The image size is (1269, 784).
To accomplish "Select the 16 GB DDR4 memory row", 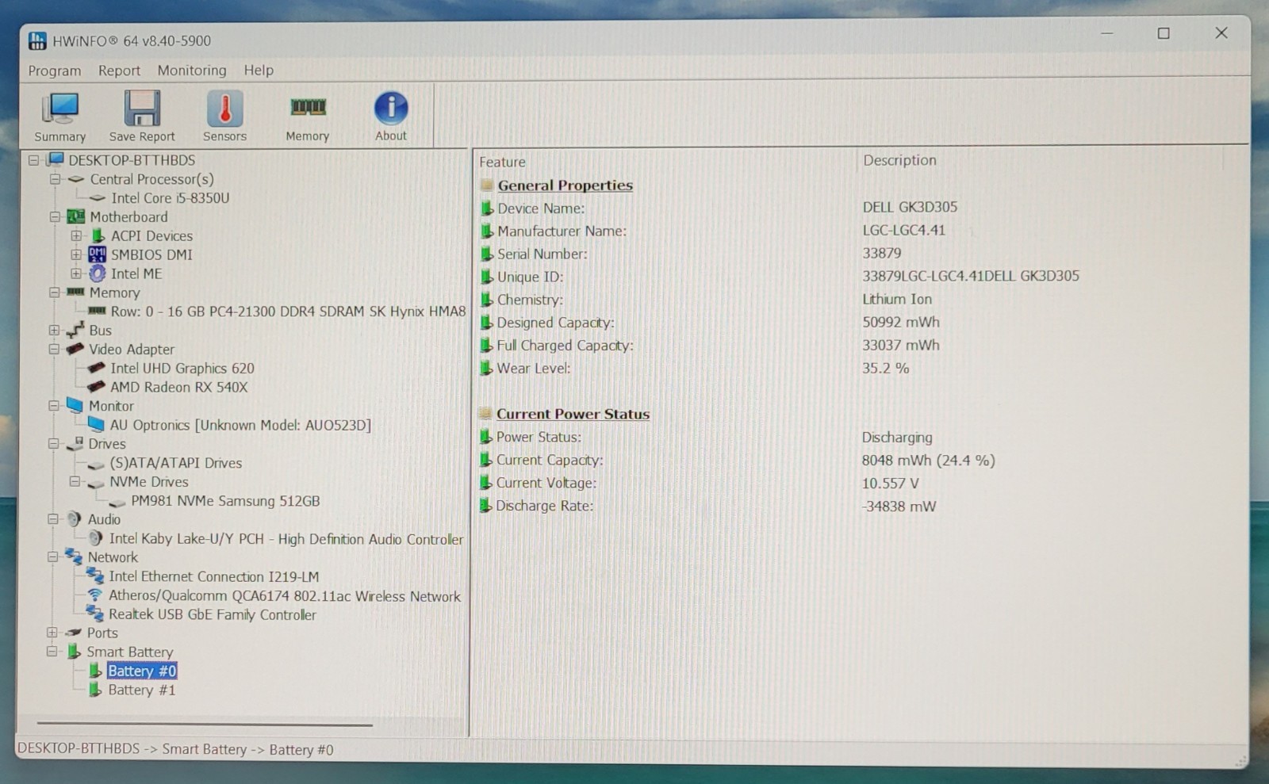I will (x=288, y=312).
